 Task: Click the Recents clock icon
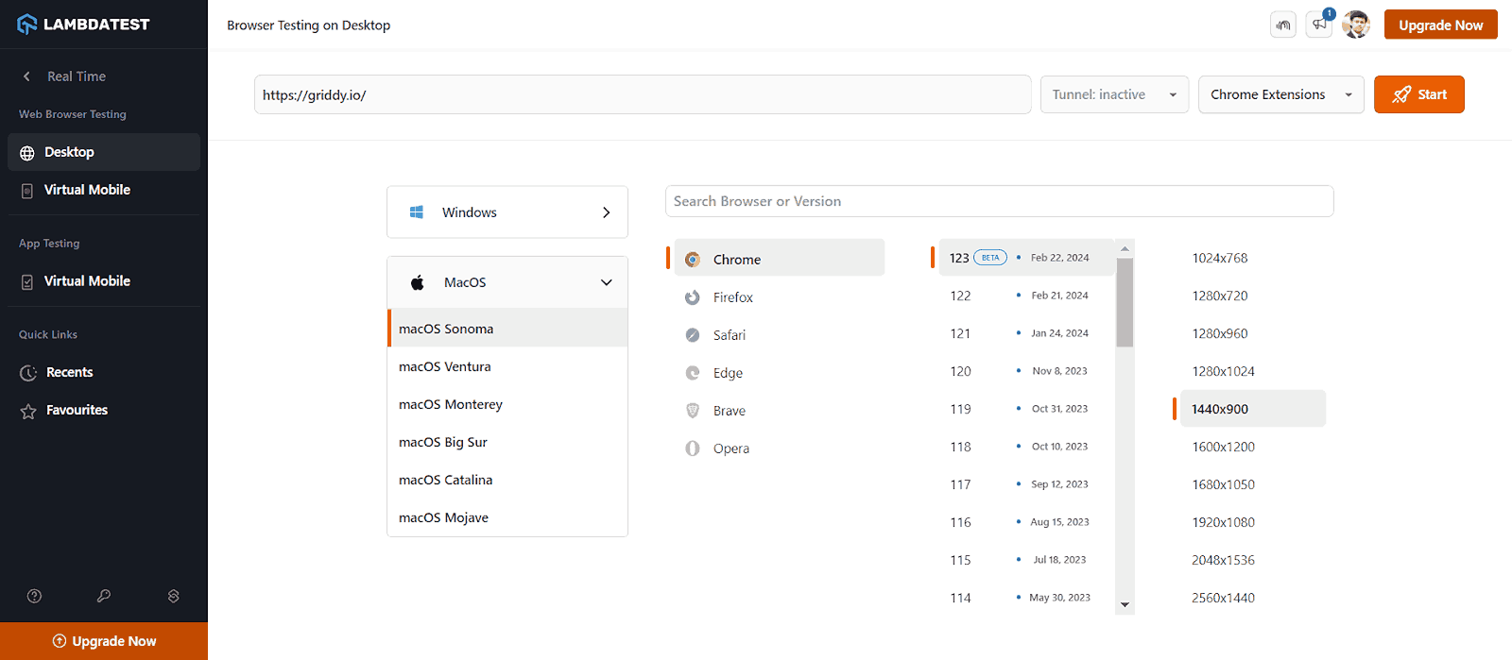pos(28,373)
